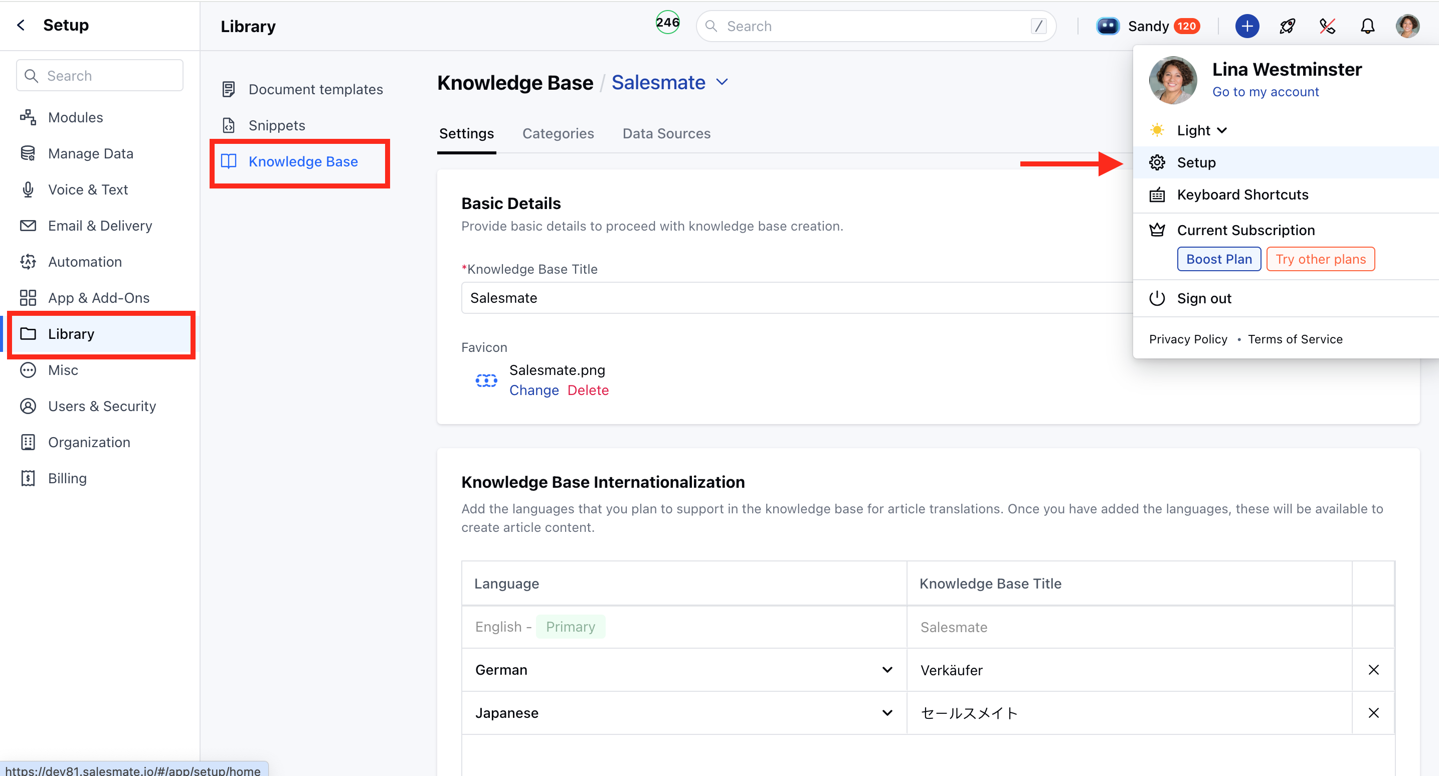The height and width of the screenshot is (776, 1439).
Task: Click the 246 progress circle indicator
Action: coord(667,23)
